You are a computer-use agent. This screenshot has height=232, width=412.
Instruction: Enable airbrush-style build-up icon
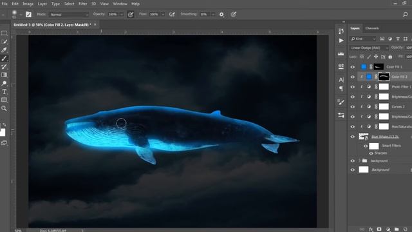point(172,14)
